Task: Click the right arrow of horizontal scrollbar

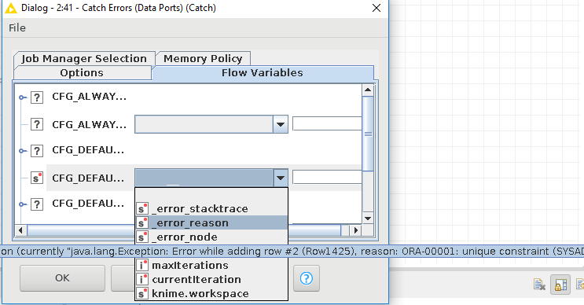Action: click(x=356, y=230)
